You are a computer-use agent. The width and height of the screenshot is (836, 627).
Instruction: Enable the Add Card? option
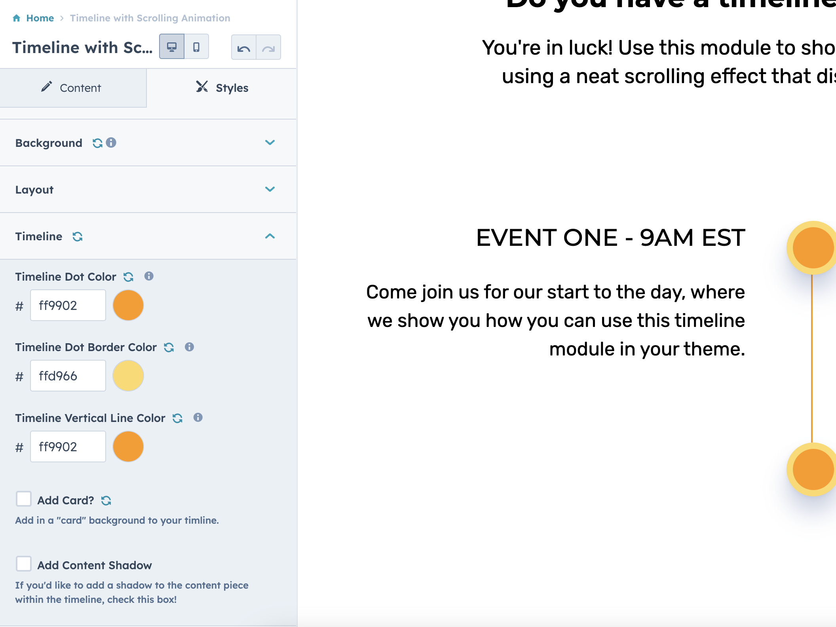(24, 500)
